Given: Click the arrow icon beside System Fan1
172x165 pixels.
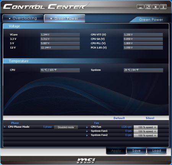Looking at the screenshot, I should pos(87,131).
